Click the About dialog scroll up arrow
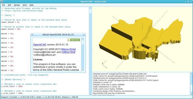 point(83,39)
